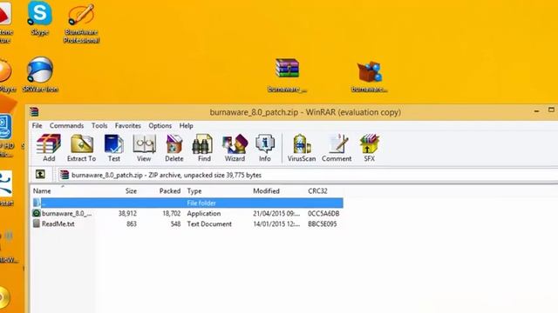This screenshot has height=313, width=558.
Task: Select the SRWare Iron desktop icon
Action: pos(40,75)
